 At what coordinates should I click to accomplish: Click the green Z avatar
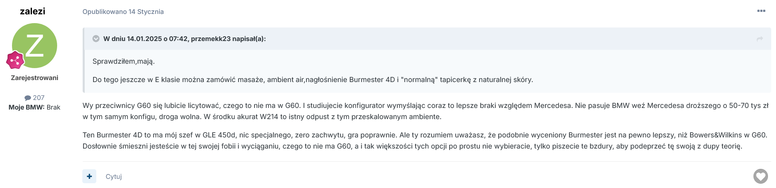34,45
